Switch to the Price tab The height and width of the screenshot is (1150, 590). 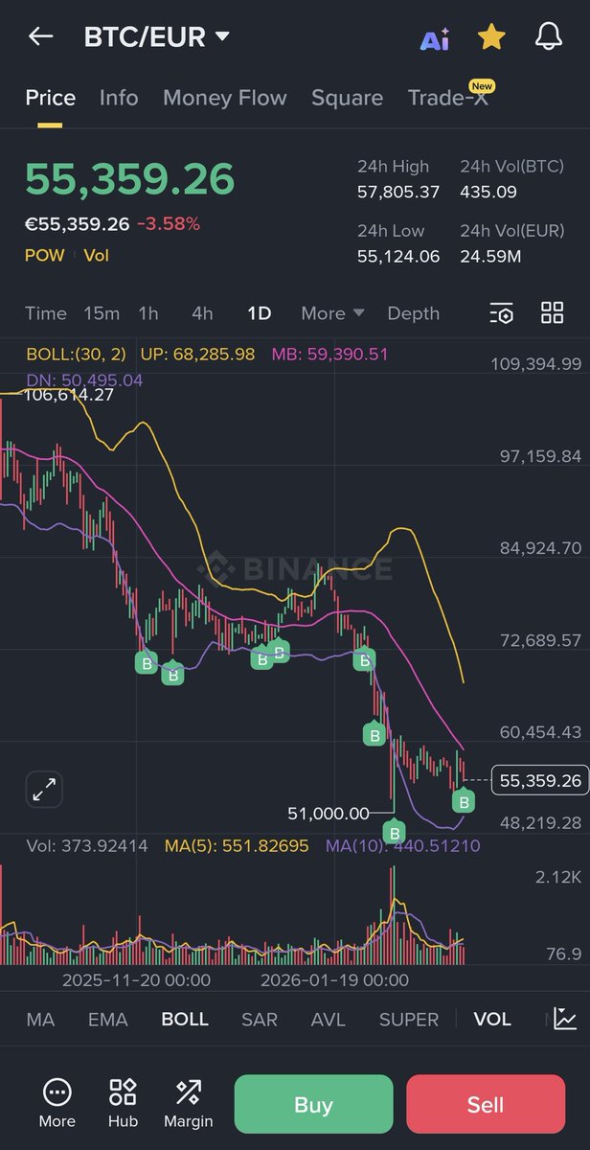(50, 98)
